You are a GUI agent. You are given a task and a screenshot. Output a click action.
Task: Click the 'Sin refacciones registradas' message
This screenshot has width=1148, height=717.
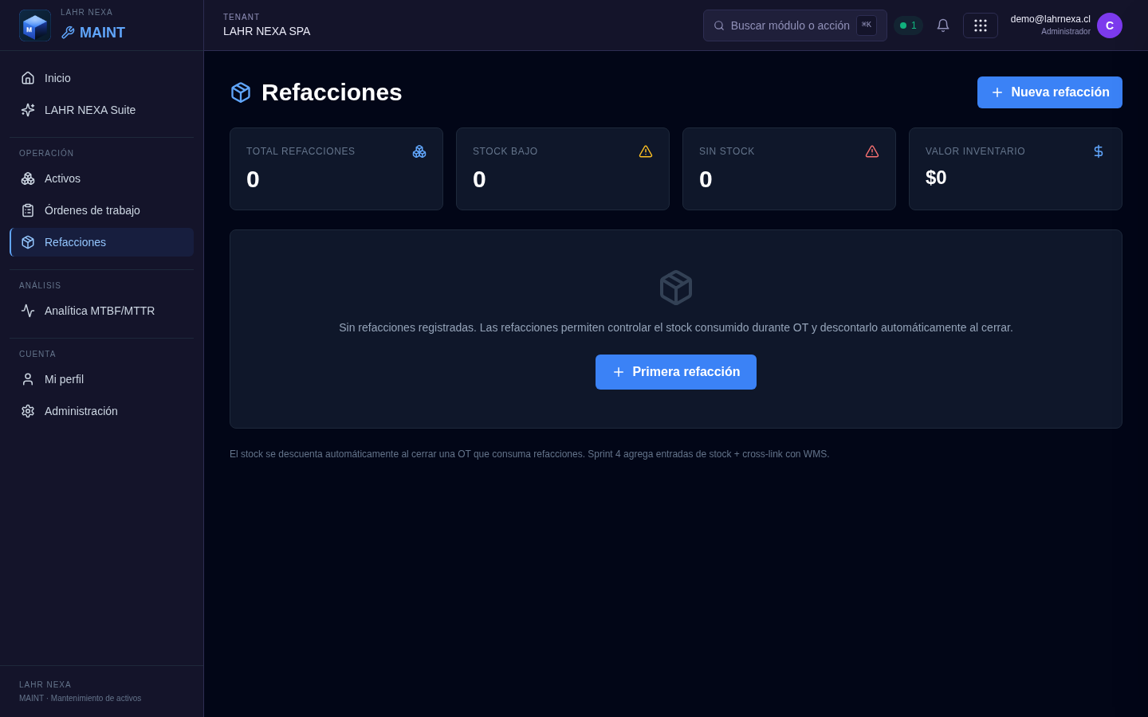(676, 327)
